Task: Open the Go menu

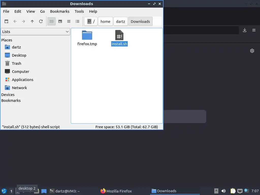Action: pyautogui.click(x=42, y=11)
